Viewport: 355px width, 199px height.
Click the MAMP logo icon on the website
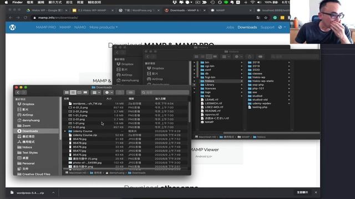[x=12, y=27]
